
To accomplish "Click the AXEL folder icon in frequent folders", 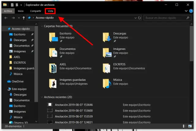I will tap(53, 68).
